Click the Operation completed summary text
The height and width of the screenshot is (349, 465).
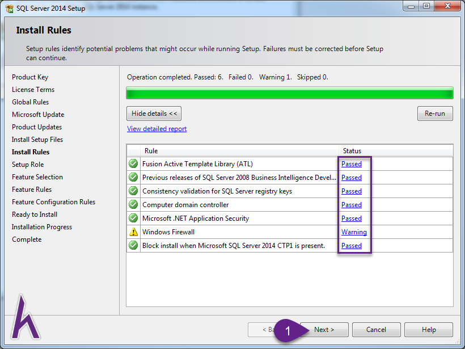[x=227, y=77]
